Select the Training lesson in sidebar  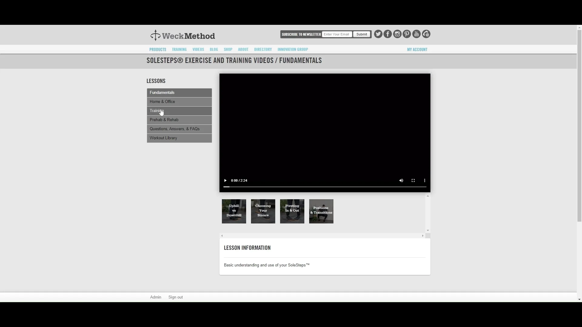click(x=179, y=111)
